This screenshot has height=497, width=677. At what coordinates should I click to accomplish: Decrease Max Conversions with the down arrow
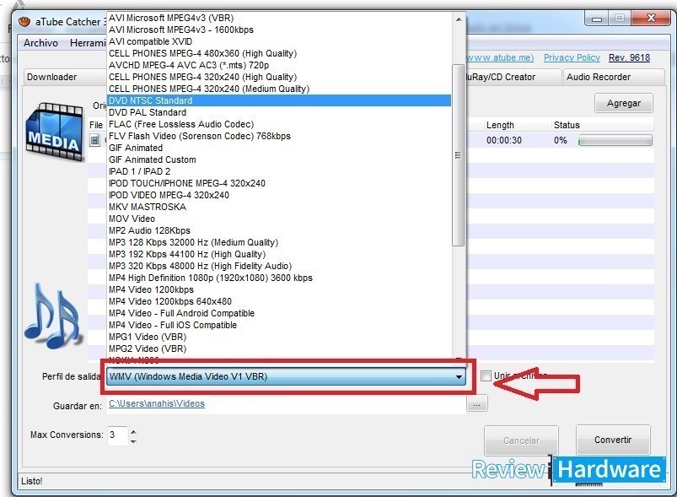tap(133, 441)
